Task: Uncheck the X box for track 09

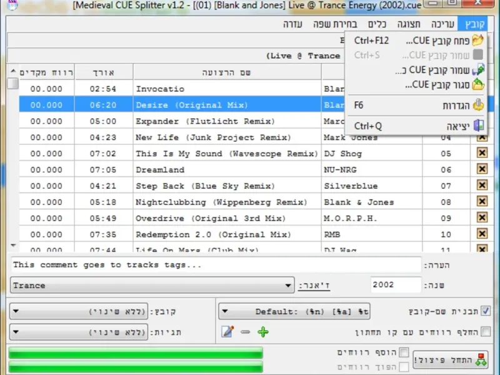Action: (x=482, y=217)
